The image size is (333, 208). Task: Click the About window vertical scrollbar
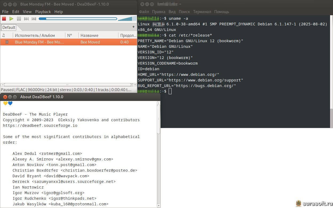pyautogui.click(x=158, y=119)
